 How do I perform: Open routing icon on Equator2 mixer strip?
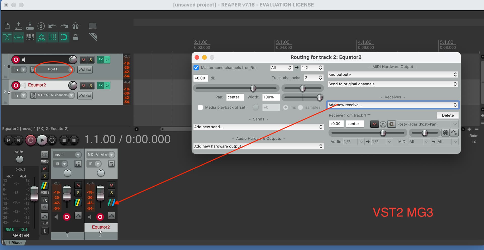click(111, 203)
